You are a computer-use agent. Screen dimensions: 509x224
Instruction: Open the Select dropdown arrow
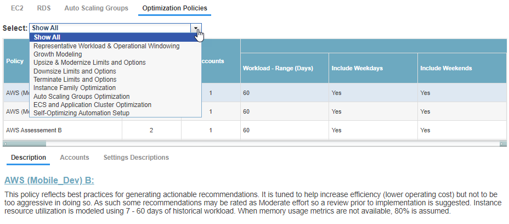click(196, 27)
